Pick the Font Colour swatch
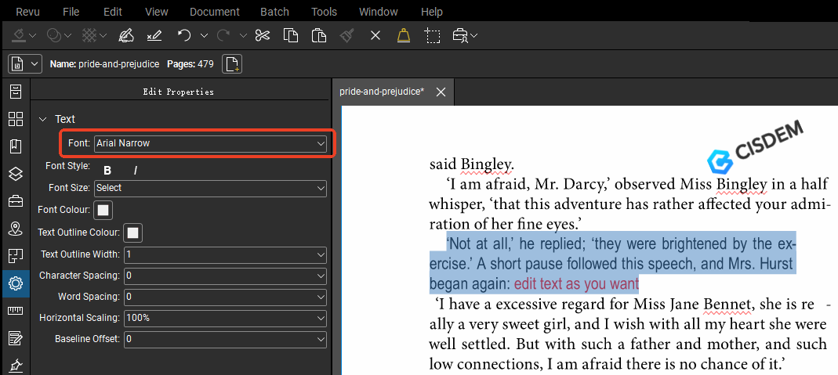This screenshot has width=838, height=375. tap(103, 210)
